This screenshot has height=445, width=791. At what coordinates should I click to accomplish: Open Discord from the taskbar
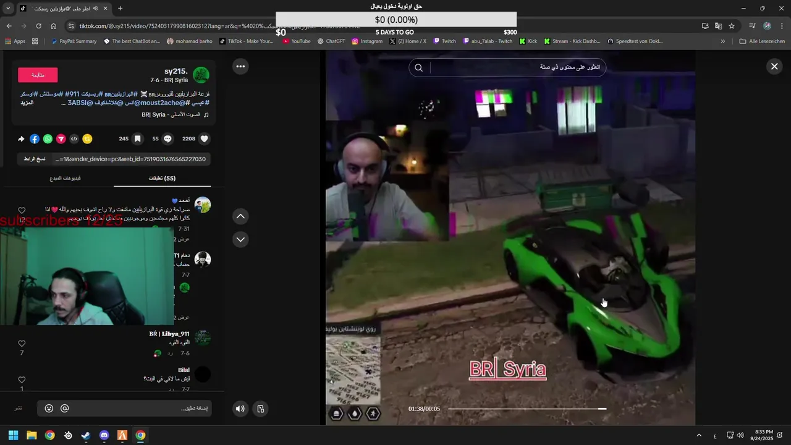104,435
